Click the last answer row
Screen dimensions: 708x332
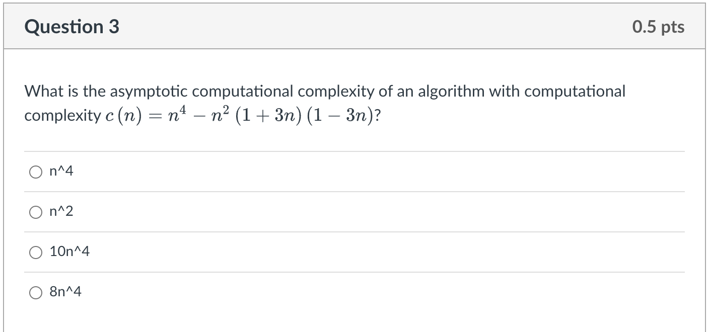[201, 292]
